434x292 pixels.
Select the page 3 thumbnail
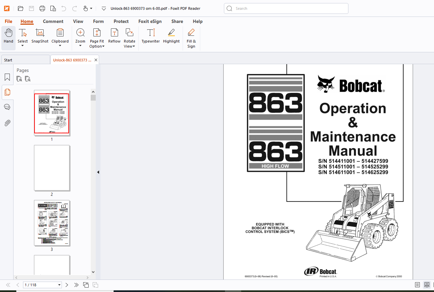pyautogui.click(x=52, y=223)
